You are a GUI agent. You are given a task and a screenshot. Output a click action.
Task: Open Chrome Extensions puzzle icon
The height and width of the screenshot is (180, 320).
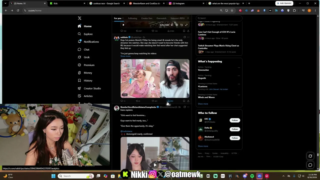point(294,10)
